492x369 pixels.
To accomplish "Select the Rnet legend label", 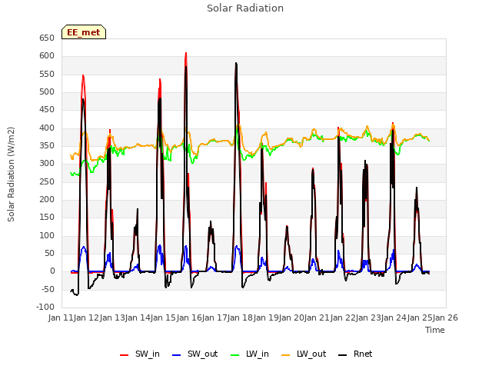I will 363,354.
